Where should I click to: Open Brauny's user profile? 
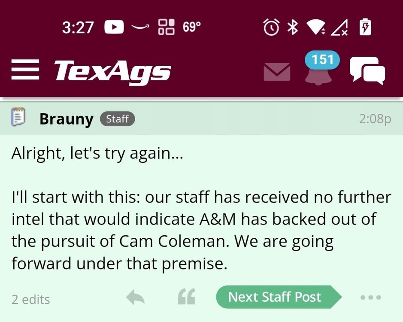coord(66,119)
